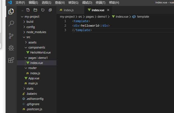Refresh the explorer file tree

point(43,10)
